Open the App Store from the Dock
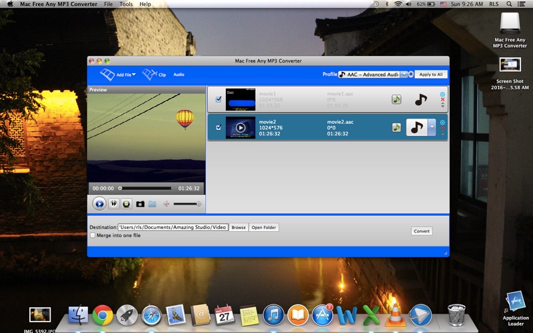This screenshot has width=533, height=333. (322, 315)
